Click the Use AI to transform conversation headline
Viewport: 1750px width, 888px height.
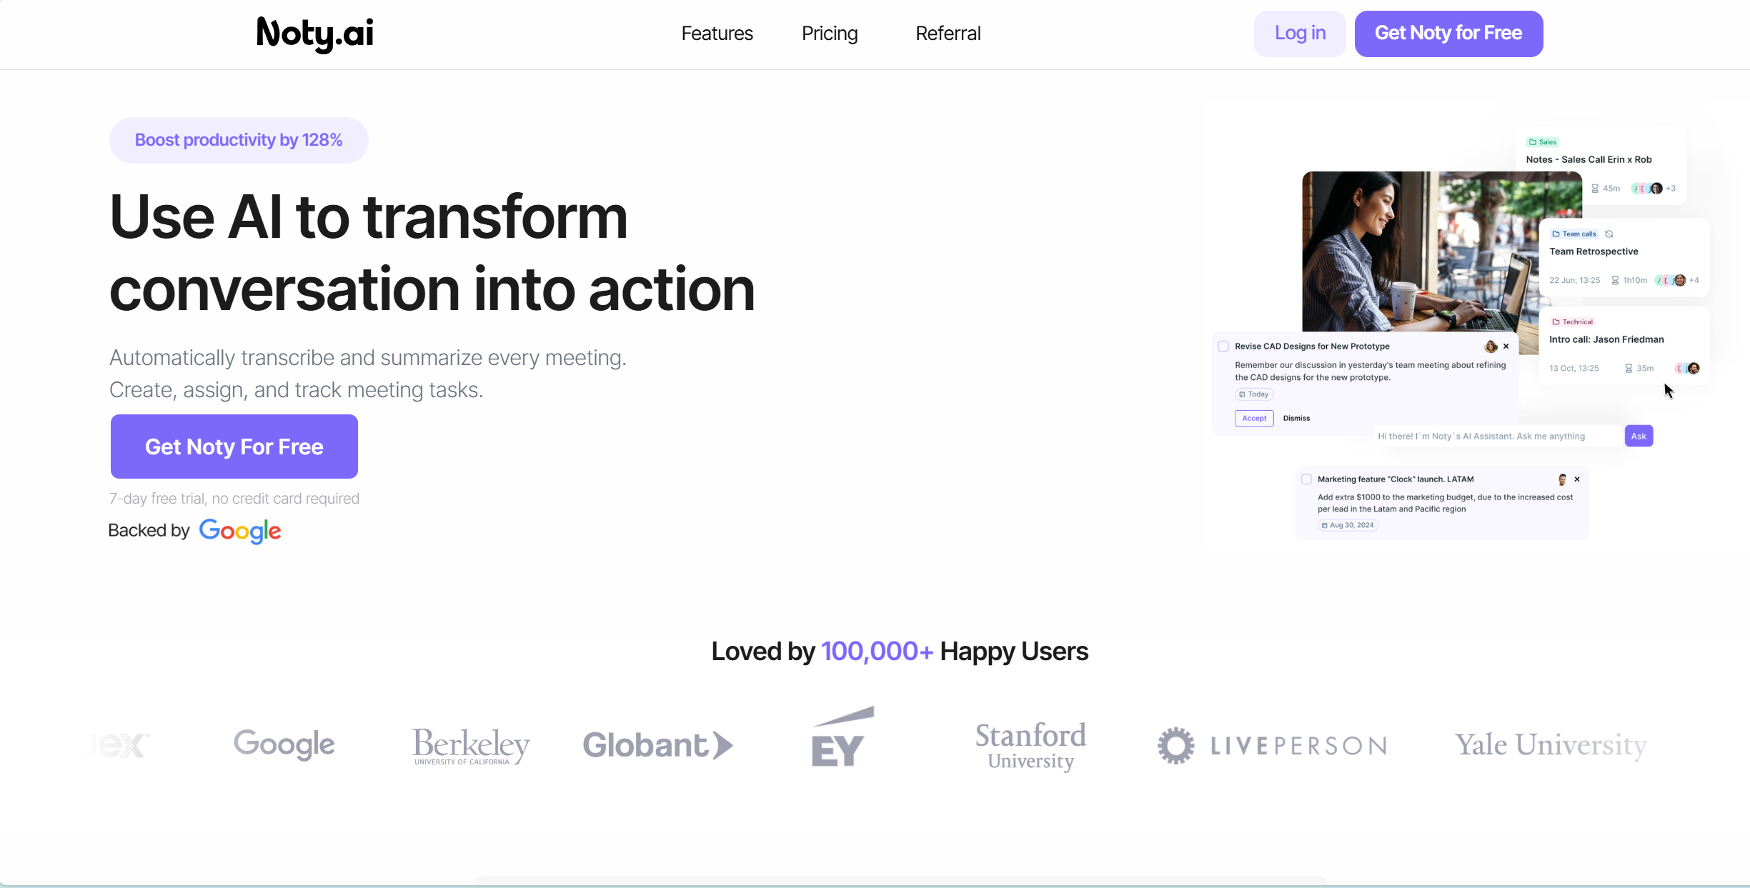pos(432,253)
